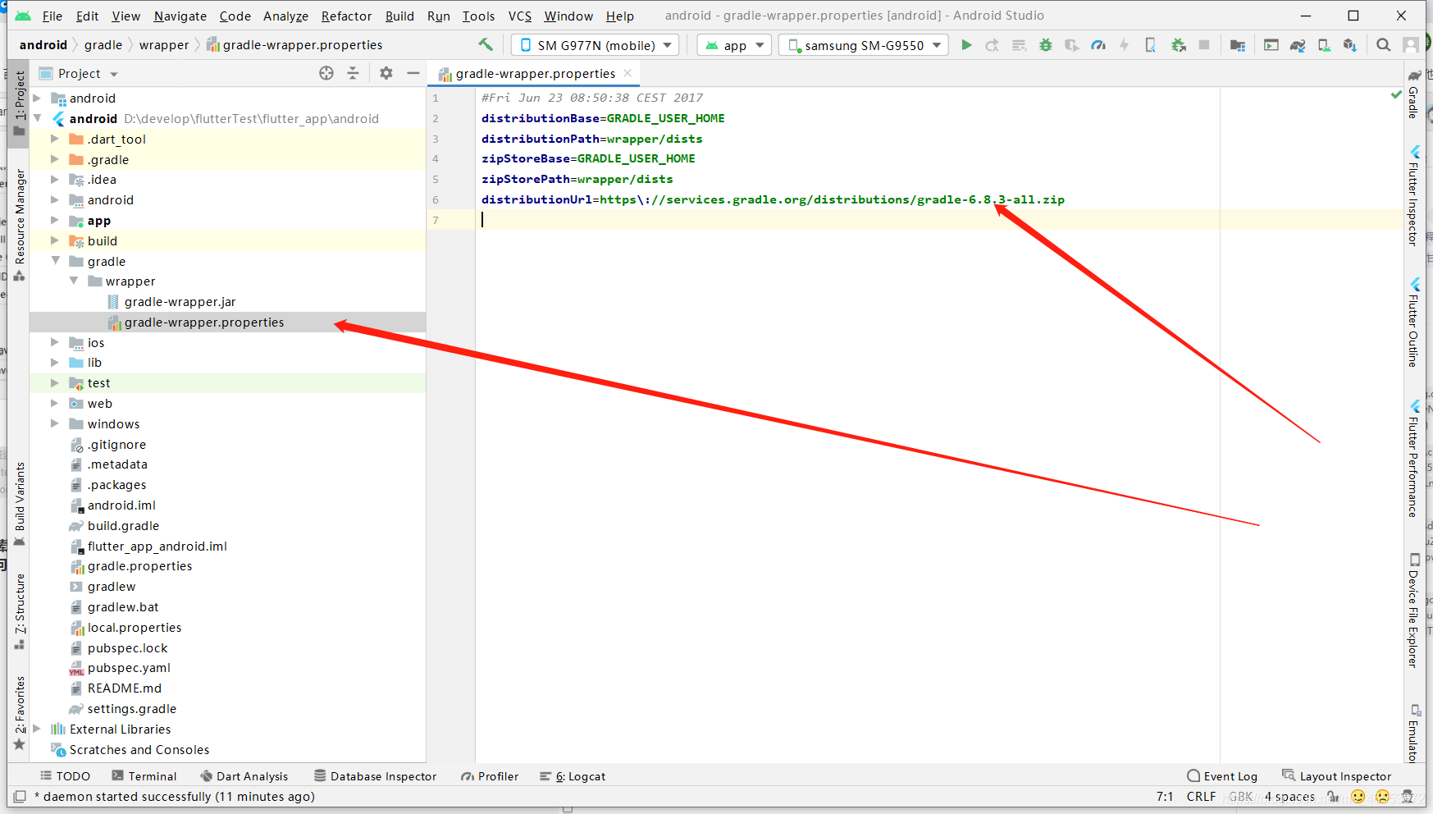Click the Search Everywhere magnifier icon

click(1384, 45)
